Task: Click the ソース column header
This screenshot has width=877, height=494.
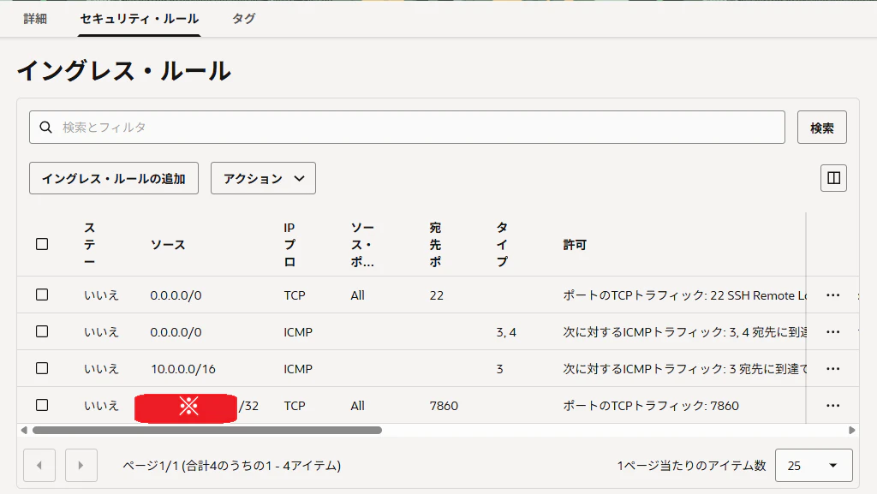Action: pos(168,245)
